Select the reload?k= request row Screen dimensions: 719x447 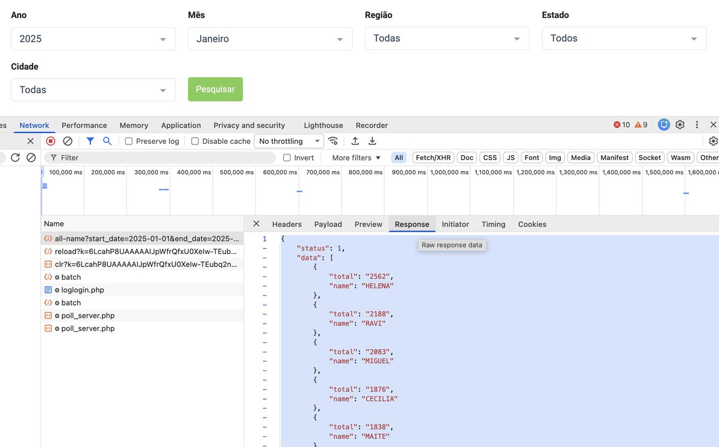143,252
